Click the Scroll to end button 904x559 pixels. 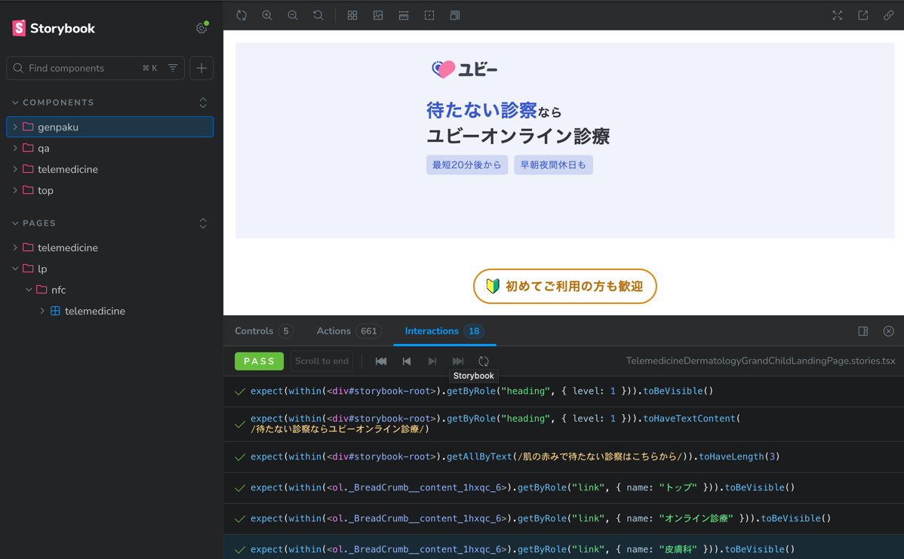[321, 361]
